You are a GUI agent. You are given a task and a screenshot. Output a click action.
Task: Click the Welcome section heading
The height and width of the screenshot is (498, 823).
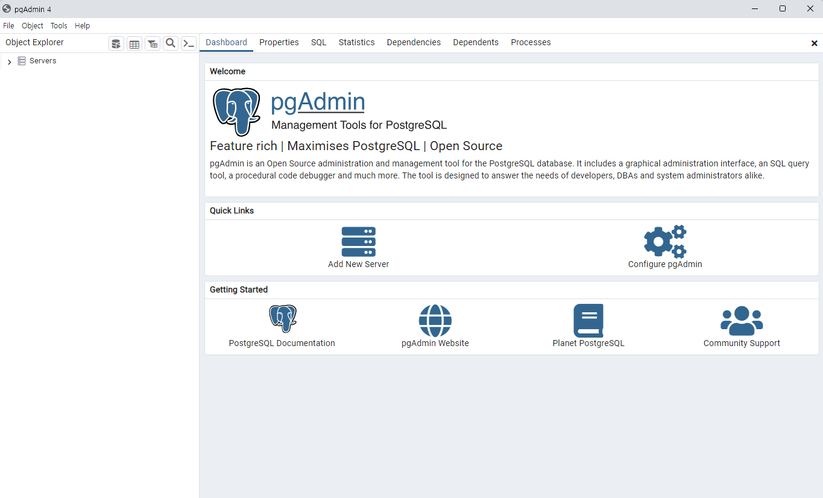(x=227, y=71)
